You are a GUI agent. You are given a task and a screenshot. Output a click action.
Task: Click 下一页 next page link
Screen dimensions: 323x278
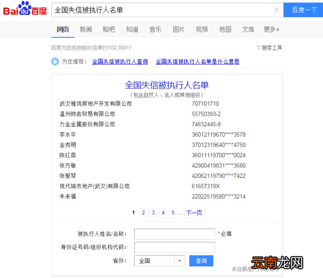[x=194, y=212]
